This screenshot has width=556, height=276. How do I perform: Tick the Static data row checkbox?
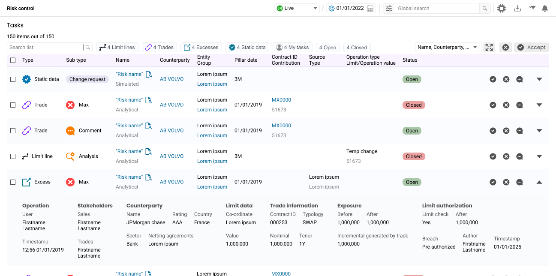(x=13, y=79)
